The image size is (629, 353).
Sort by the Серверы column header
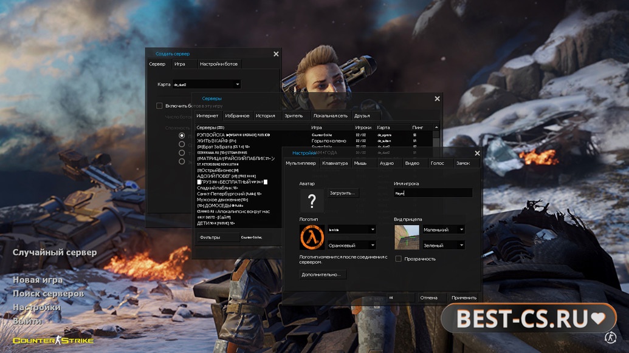tap(252, 127)
